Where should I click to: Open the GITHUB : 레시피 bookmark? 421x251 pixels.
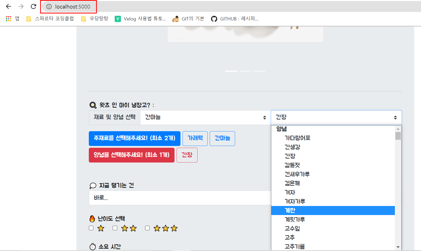(235, 19)
